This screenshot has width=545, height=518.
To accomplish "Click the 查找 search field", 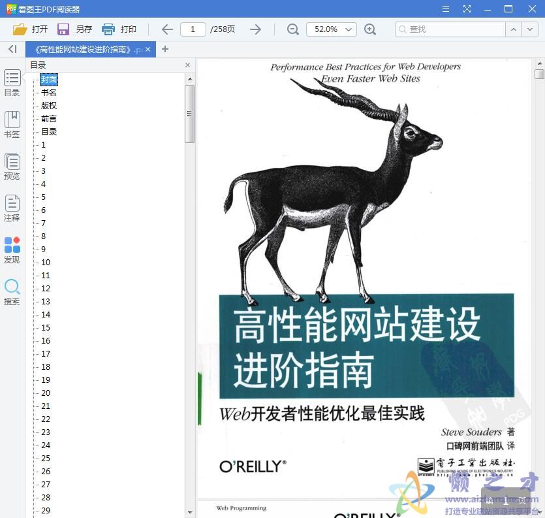I will click(x=450, y=29).
